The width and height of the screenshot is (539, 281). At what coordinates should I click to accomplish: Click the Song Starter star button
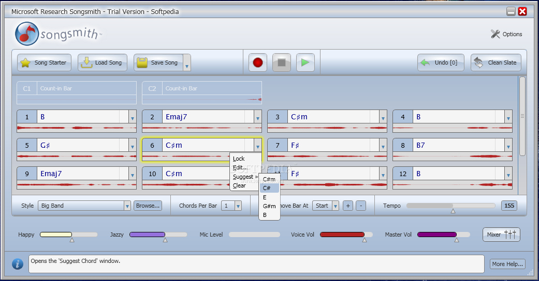pyautogui.click(x=45, y=63)
